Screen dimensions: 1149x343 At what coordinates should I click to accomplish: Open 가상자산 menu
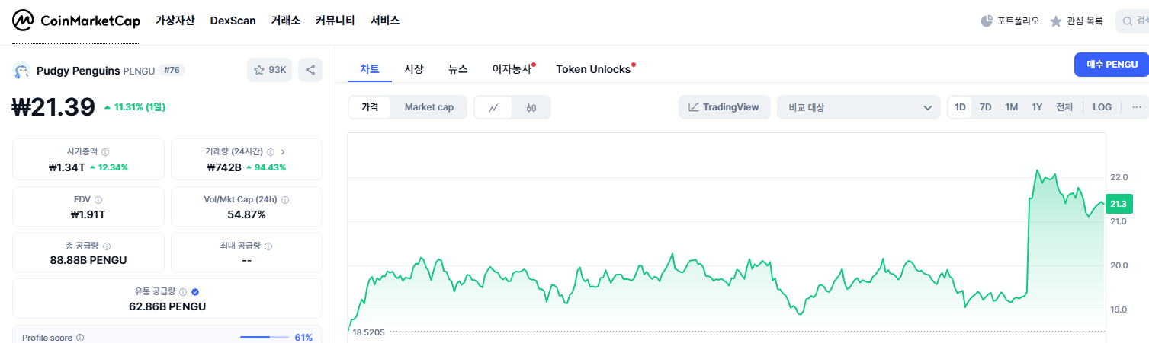[175, 21]
